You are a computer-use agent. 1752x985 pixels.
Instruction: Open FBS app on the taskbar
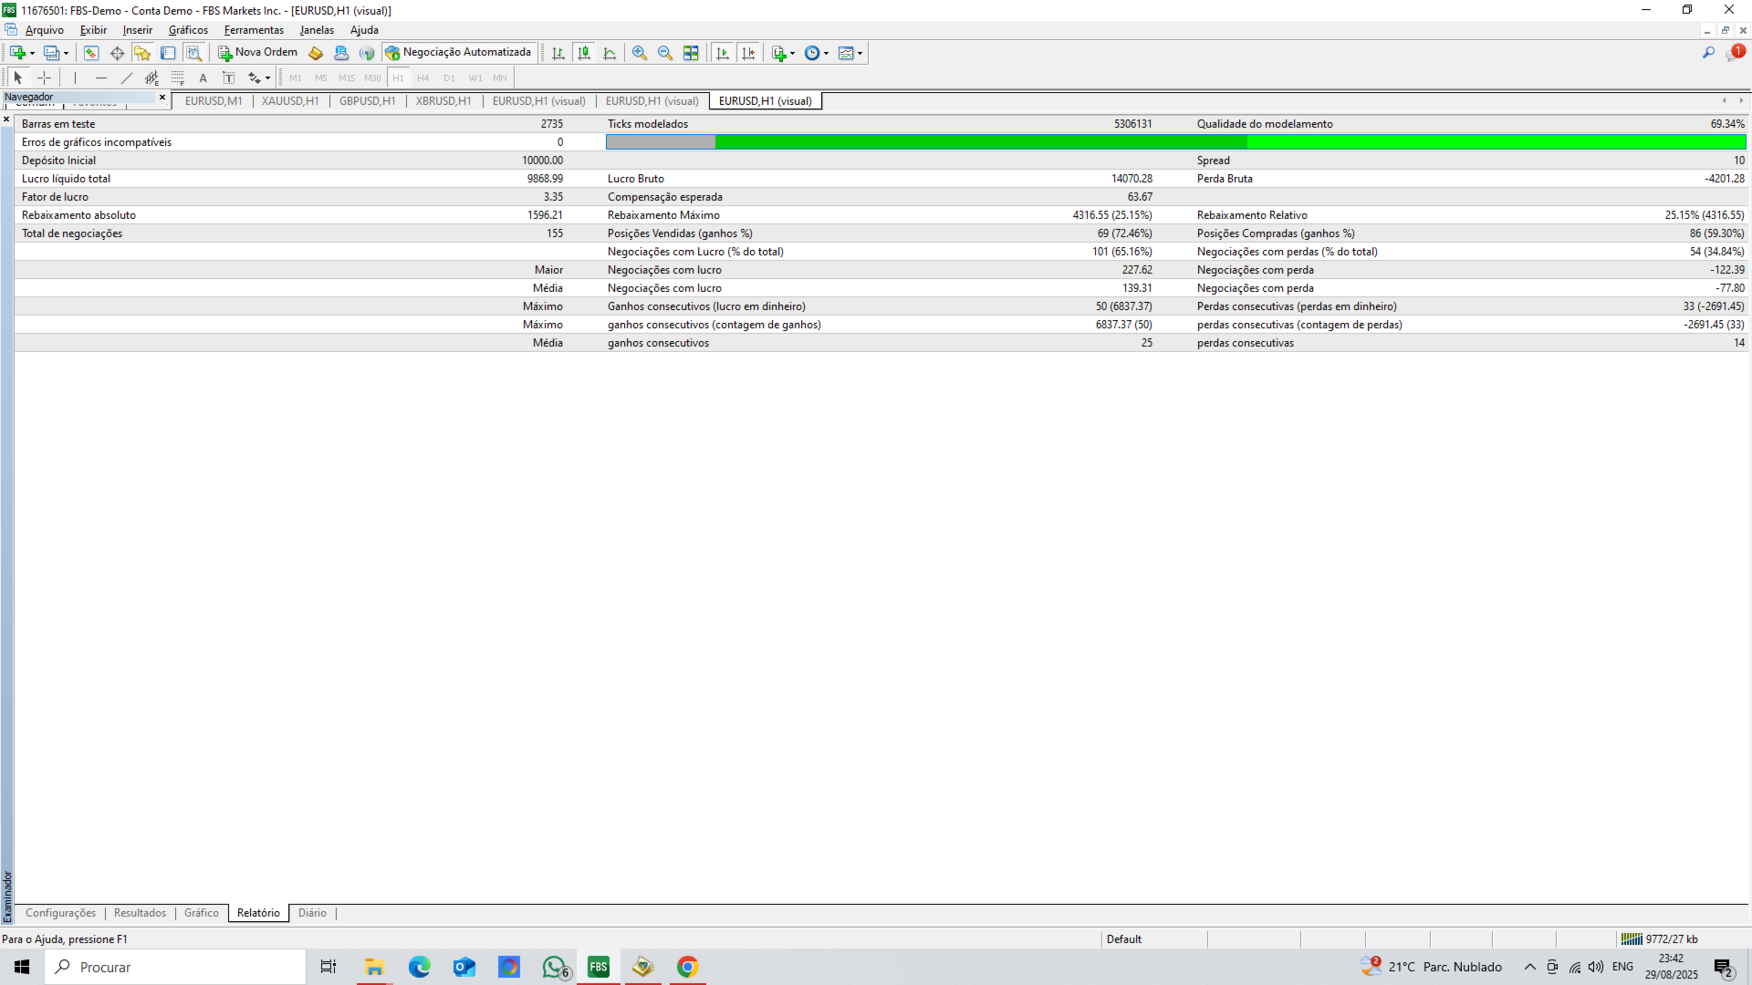599,967
